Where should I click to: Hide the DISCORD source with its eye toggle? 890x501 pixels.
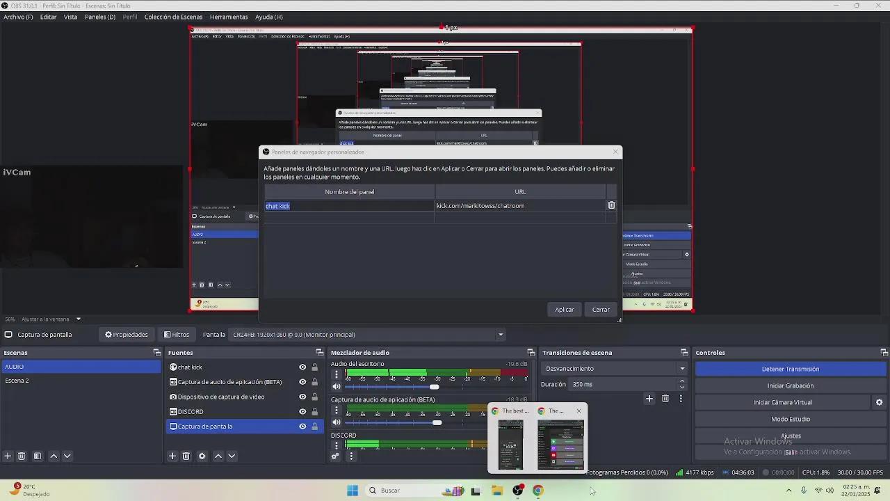[302, 411]
